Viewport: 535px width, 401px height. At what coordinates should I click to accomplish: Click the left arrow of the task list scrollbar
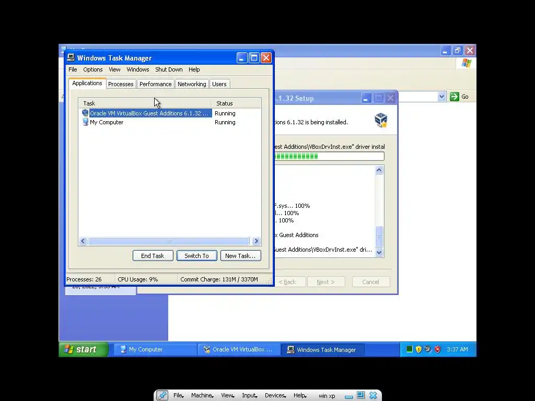(x=83, y=241)
